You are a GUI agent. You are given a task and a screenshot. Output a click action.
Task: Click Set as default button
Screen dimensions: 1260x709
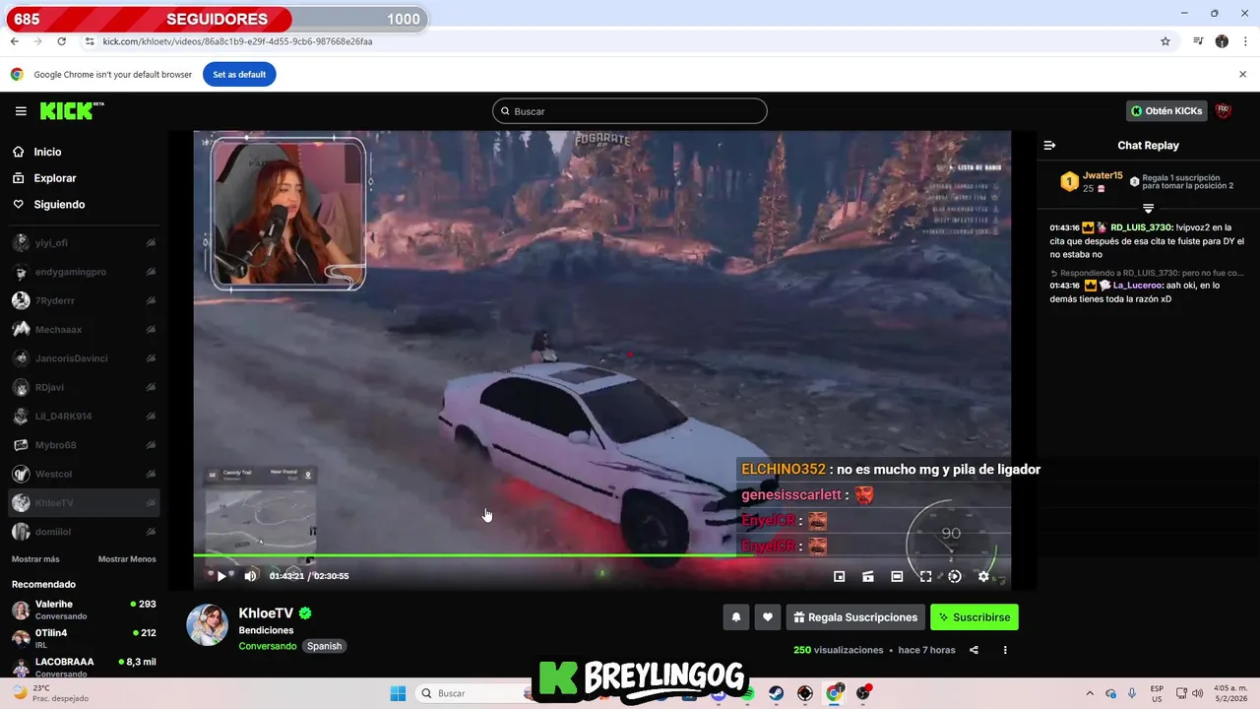(239, 74)
